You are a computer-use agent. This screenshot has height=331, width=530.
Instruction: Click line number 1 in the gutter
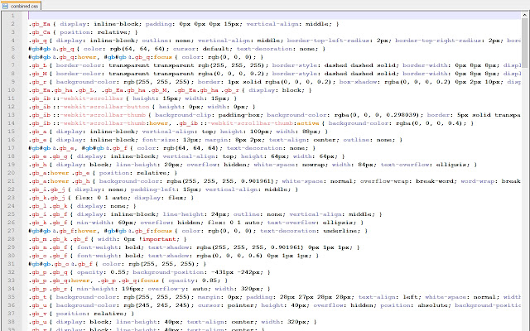point(15,16)
